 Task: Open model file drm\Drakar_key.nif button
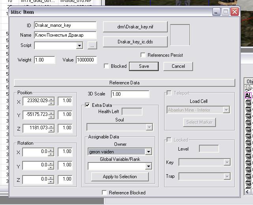(135, 27)
